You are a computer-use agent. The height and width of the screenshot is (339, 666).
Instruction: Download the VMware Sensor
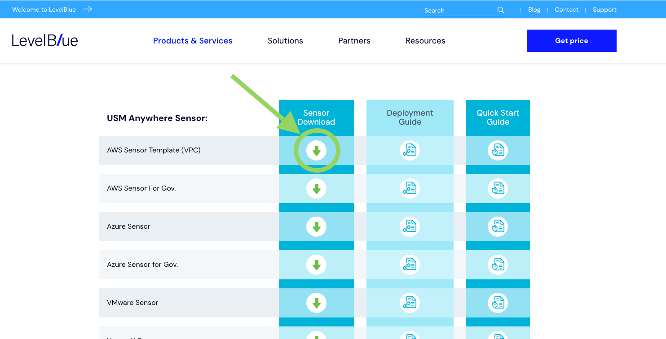[317, 303]
